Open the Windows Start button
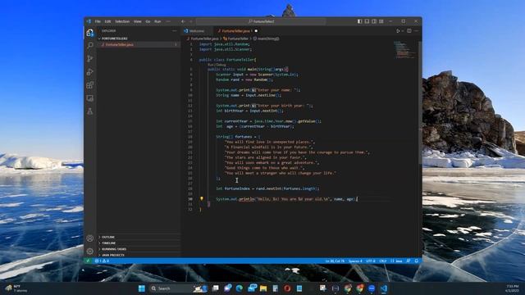The height and width of the screenshot is (295, 525). coord(142,288)
